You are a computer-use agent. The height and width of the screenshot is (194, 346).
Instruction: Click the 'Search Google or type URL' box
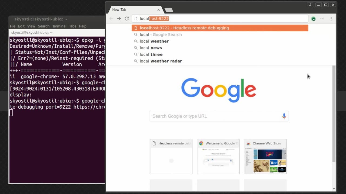click(x=219, y=116)
